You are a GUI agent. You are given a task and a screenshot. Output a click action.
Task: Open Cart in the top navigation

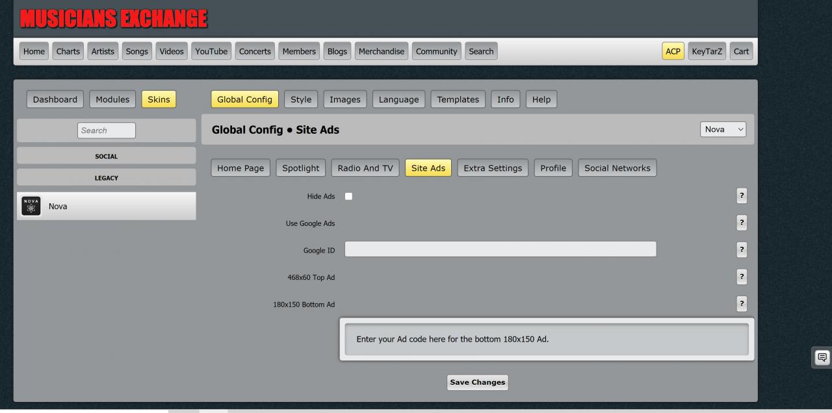point(741,51)
